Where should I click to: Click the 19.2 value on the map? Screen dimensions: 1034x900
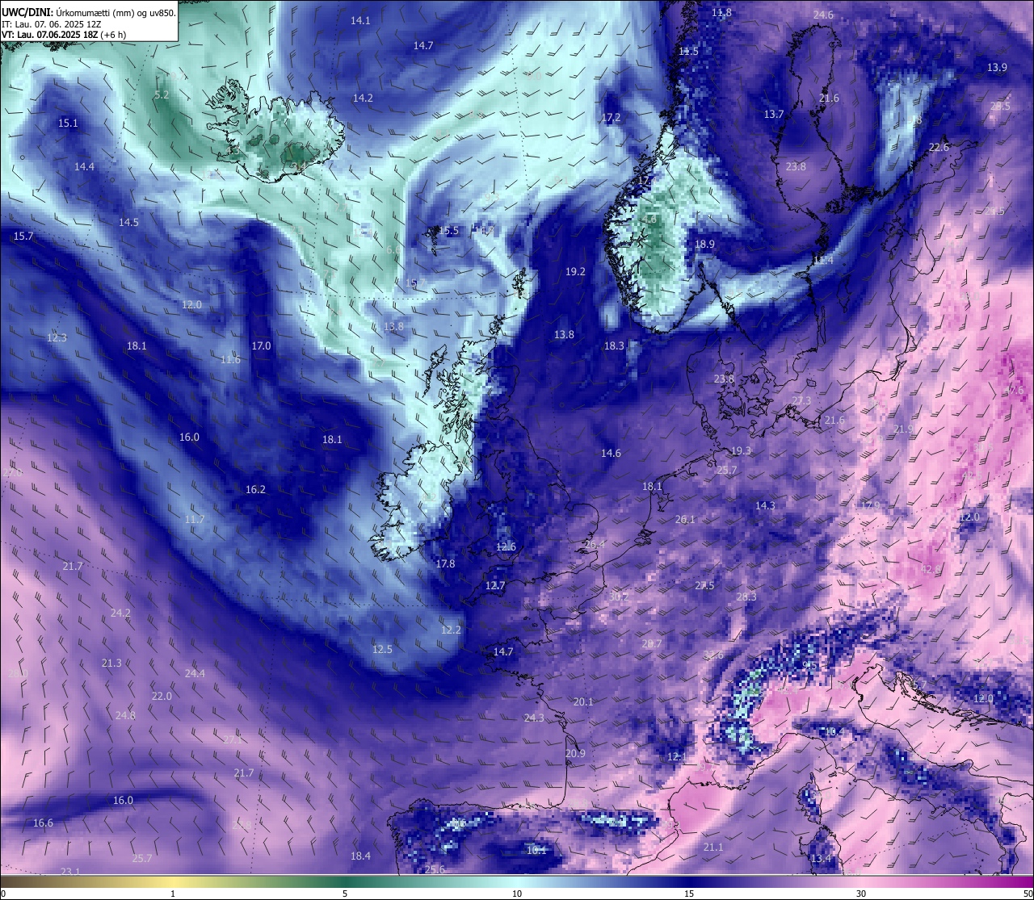(x=575, y=271)
